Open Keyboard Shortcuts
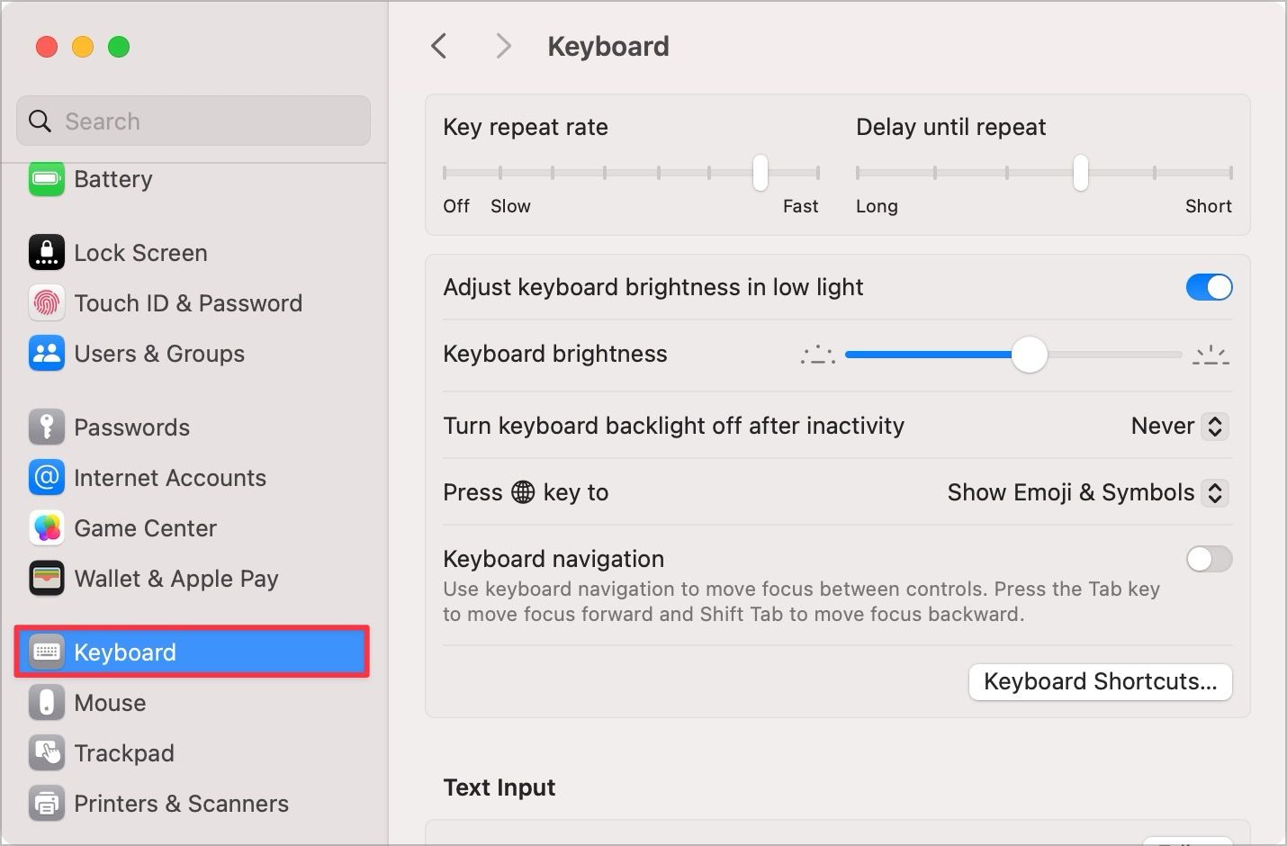The width and height of the screenshot is (1287, 846). (1100, 681)
